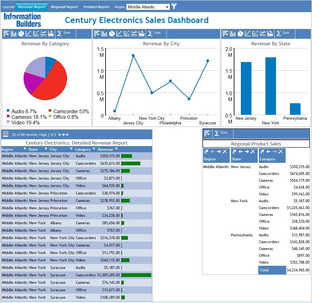
Task: Pivot the State field in Regional Product Sales
Action: tap(234, 151)
